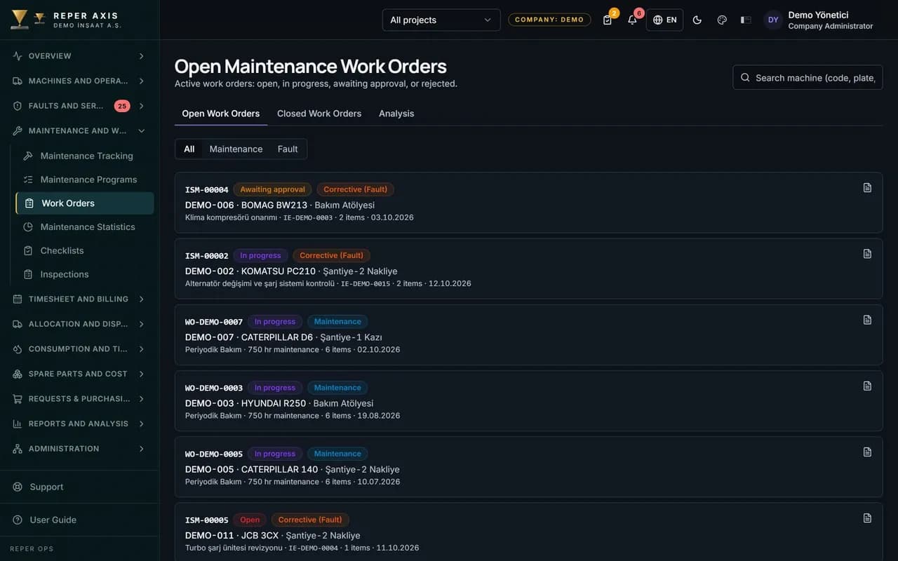Click the Checklists clipboard icon
The width and height of the screenshot is (898, 561).
(28, 250)
